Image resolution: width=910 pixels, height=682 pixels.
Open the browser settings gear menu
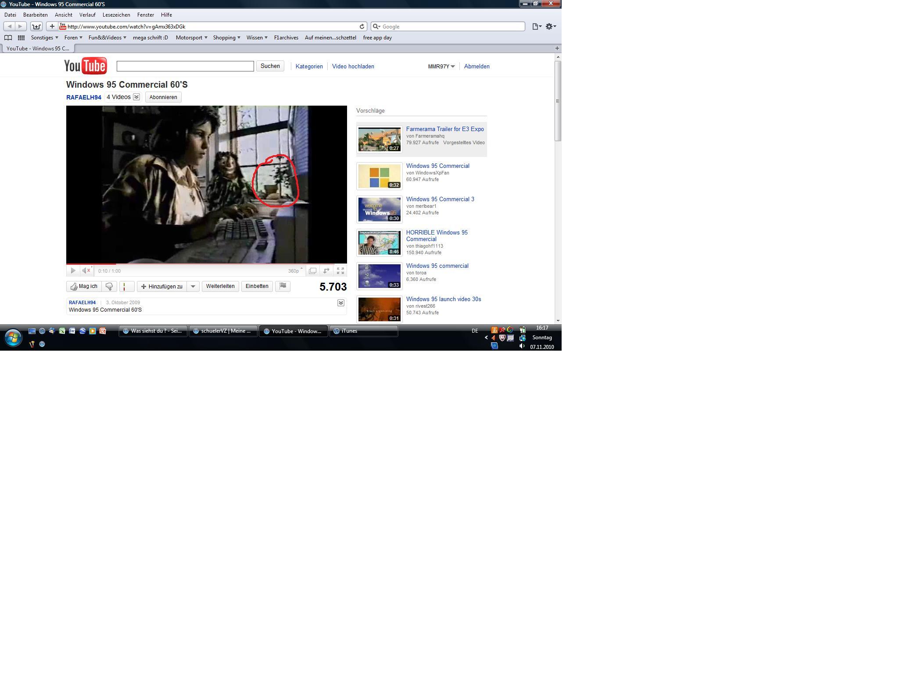550,26
